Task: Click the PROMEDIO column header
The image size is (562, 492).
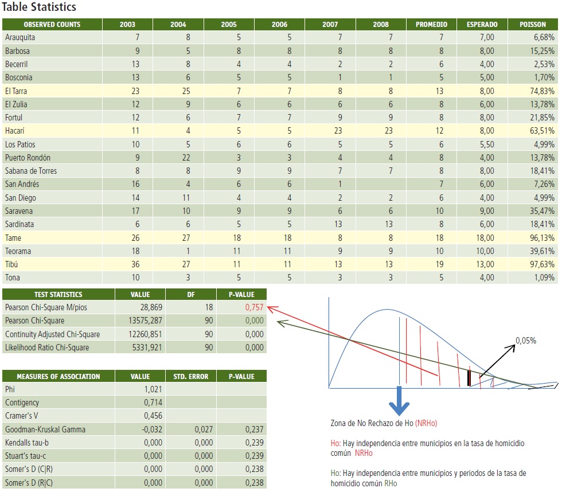Action: point(431,25)
